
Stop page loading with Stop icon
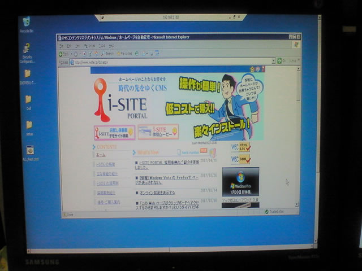pyautogui.click(x=84, y=54)
